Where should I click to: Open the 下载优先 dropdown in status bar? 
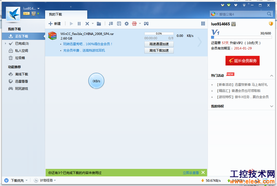point(26,180)
